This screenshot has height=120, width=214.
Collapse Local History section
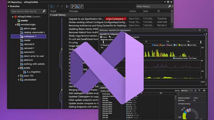tap(51, 15)
